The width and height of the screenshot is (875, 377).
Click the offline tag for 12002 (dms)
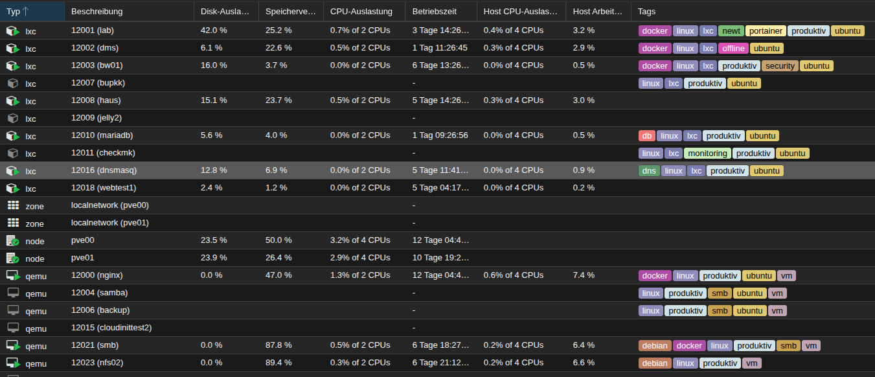point(733,48)
